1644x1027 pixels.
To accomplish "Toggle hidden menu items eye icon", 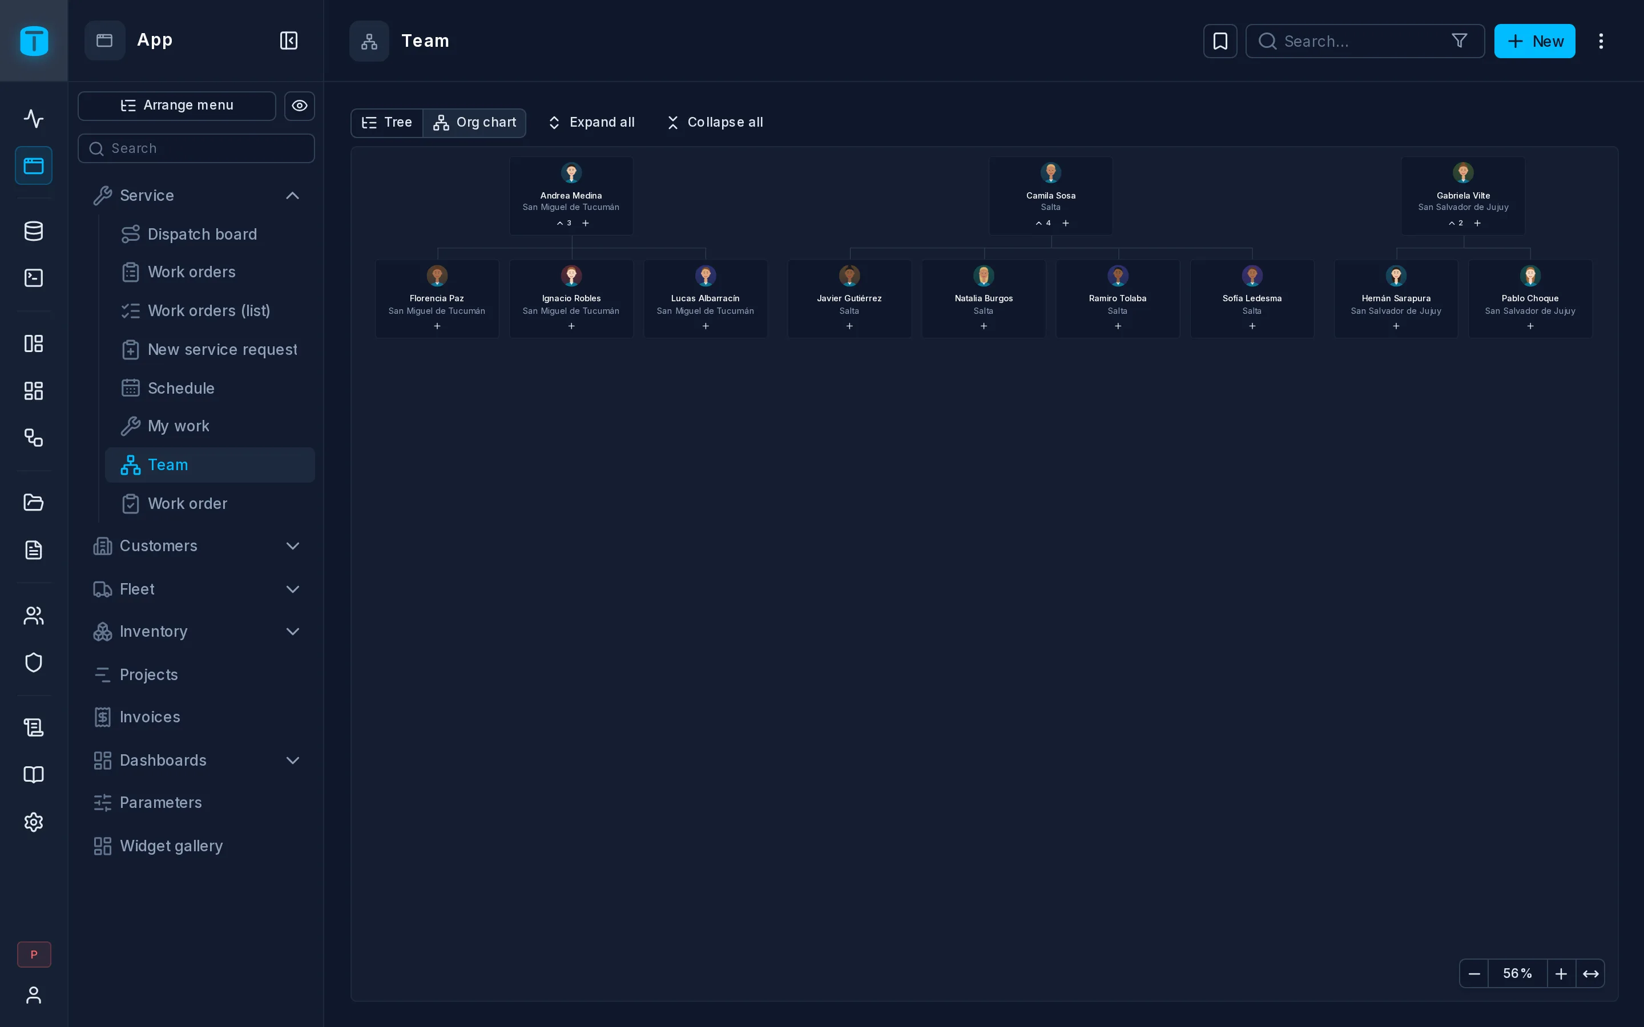I will pyautogui.click(x=300, y=106).
